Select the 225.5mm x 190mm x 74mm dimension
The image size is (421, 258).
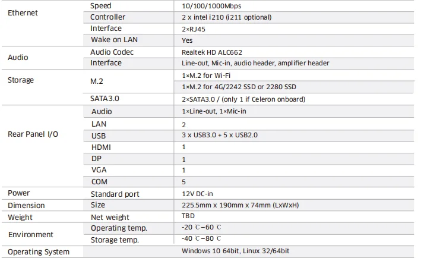pyautogui.click(x=236, y=205)
